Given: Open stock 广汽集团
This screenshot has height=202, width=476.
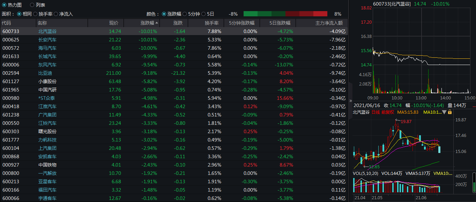Looking at the screenshot, I should click(47, 115).
